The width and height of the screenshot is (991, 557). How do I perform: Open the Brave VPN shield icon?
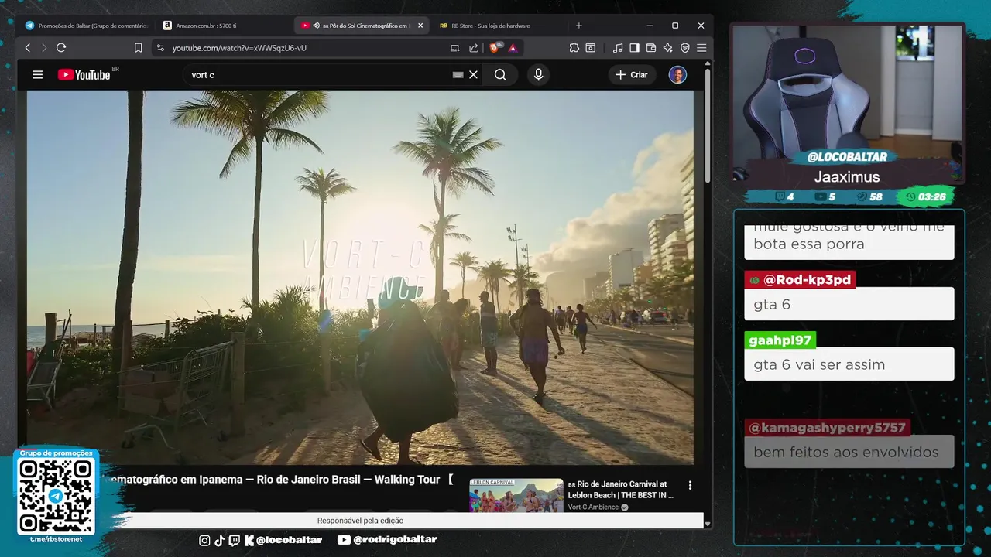click(684, 48)
